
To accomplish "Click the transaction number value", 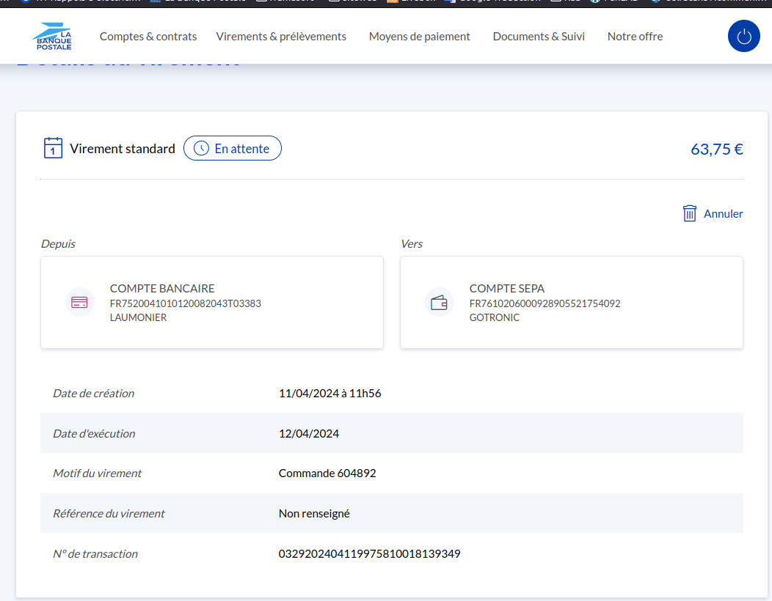I will (369, 553).
